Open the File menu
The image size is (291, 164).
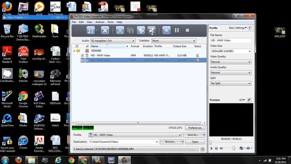[74, 22]
